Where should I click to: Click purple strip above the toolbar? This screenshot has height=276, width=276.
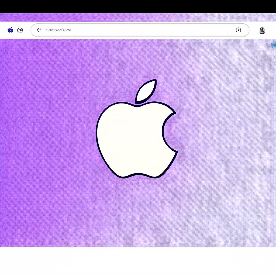coord(138,17)
